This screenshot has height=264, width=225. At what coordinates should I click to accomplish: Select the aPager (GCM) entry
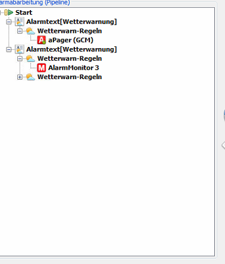click(71, 40)
